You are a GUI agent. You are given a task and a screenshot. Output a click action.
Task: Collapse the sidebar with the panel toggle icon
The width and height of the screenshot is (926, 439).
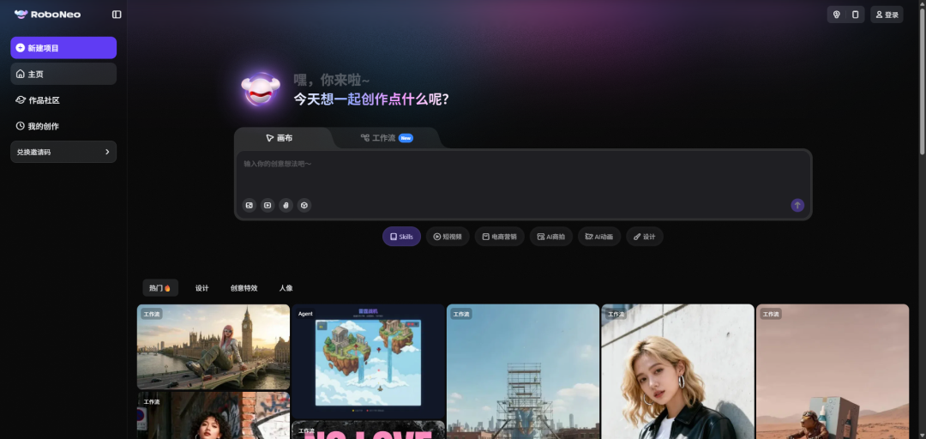coord(117,15)
